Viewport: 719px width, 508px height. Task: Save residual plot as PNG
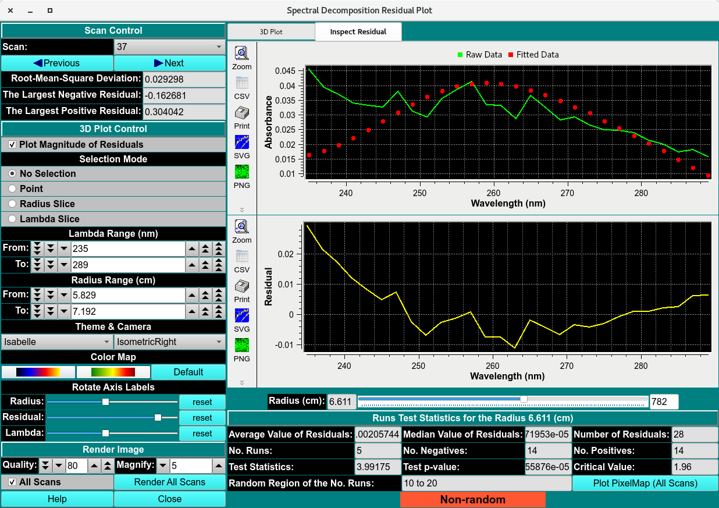[x=242, y=346]
